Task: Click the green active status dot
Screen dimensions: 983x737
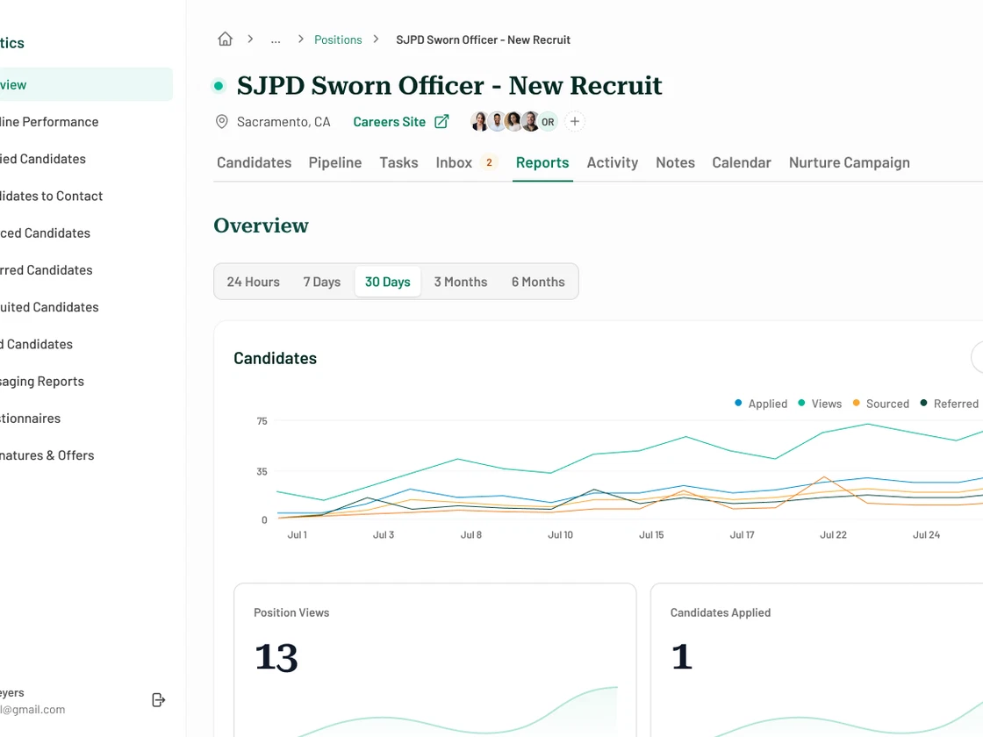Action: point(219,86)
